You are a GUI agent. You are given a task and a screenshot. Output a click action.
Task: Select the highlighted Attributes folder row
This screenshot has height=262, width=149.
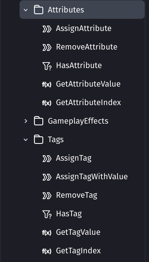coord(82,10)
